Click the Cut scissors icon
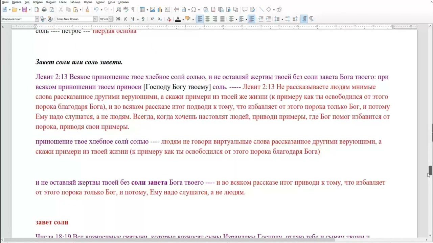This screenshot has height=243, width=433. coord(61,9)
